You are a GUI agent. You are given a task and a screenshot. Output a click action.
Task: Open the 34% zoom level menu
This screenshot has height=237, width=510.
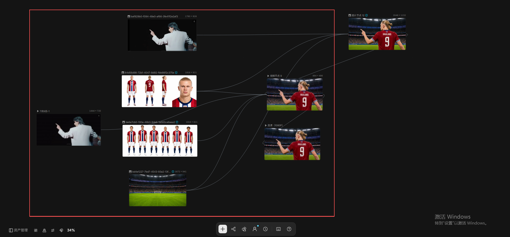click(x=71, y=230)
